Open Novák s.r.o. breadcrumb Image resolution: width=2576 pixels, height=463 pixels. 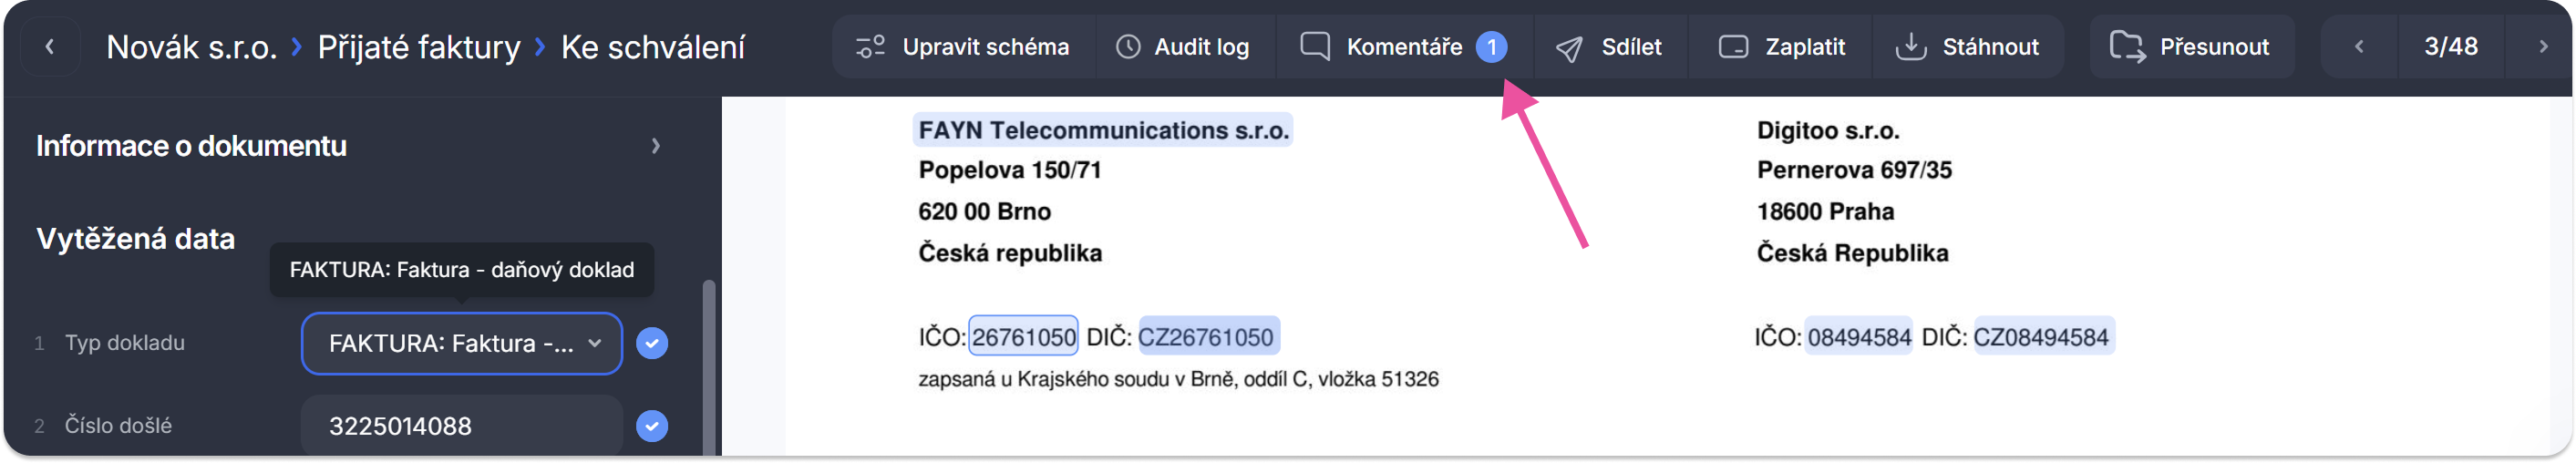click(191, 47)
